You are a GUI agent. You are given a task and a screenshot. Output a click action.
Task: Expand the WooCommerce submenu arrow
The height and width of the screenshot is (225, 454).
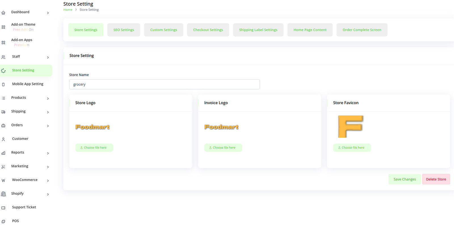pos(48,181)
